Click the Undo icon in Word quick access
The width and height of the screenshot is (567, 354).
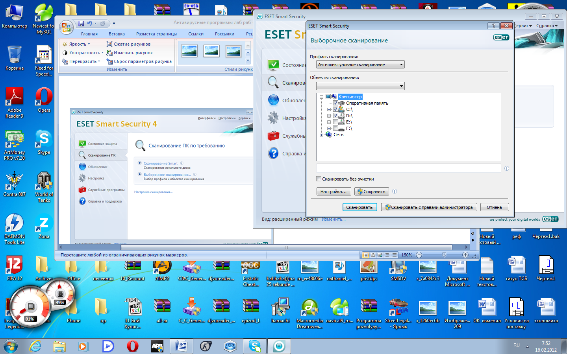[89, 24]
